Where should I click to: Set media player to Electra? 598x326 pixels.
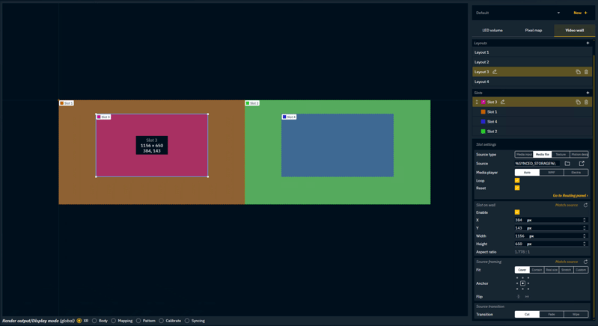tap(576, 173)
